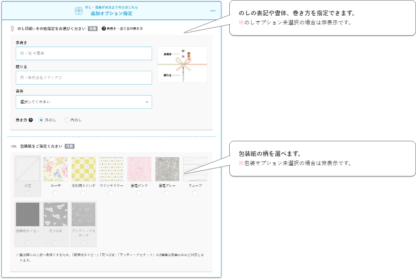The image size is (416, 279).
Task: Click the question mark icon next to 巻き方
Action: point(31,120)
